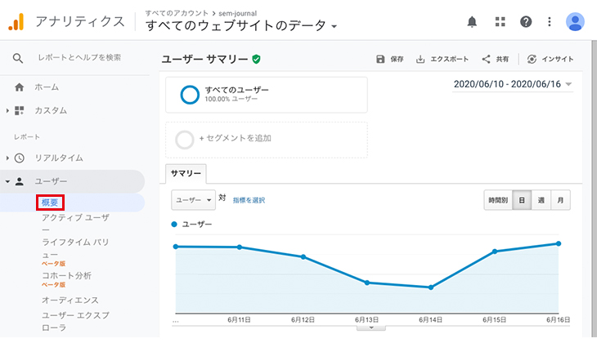Switch chart granularity to 時間別 (hourly)
This screenshot has height=343, width=597.
498,200
